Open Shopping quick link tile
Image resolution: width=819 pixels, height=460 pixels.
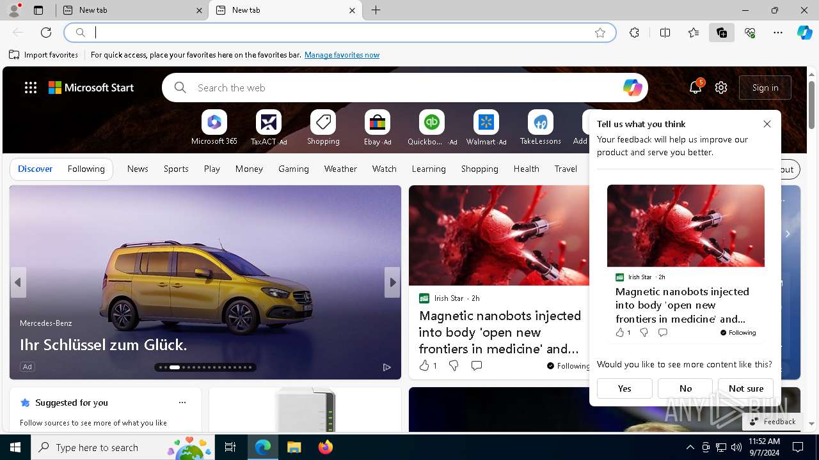[323, 127]
